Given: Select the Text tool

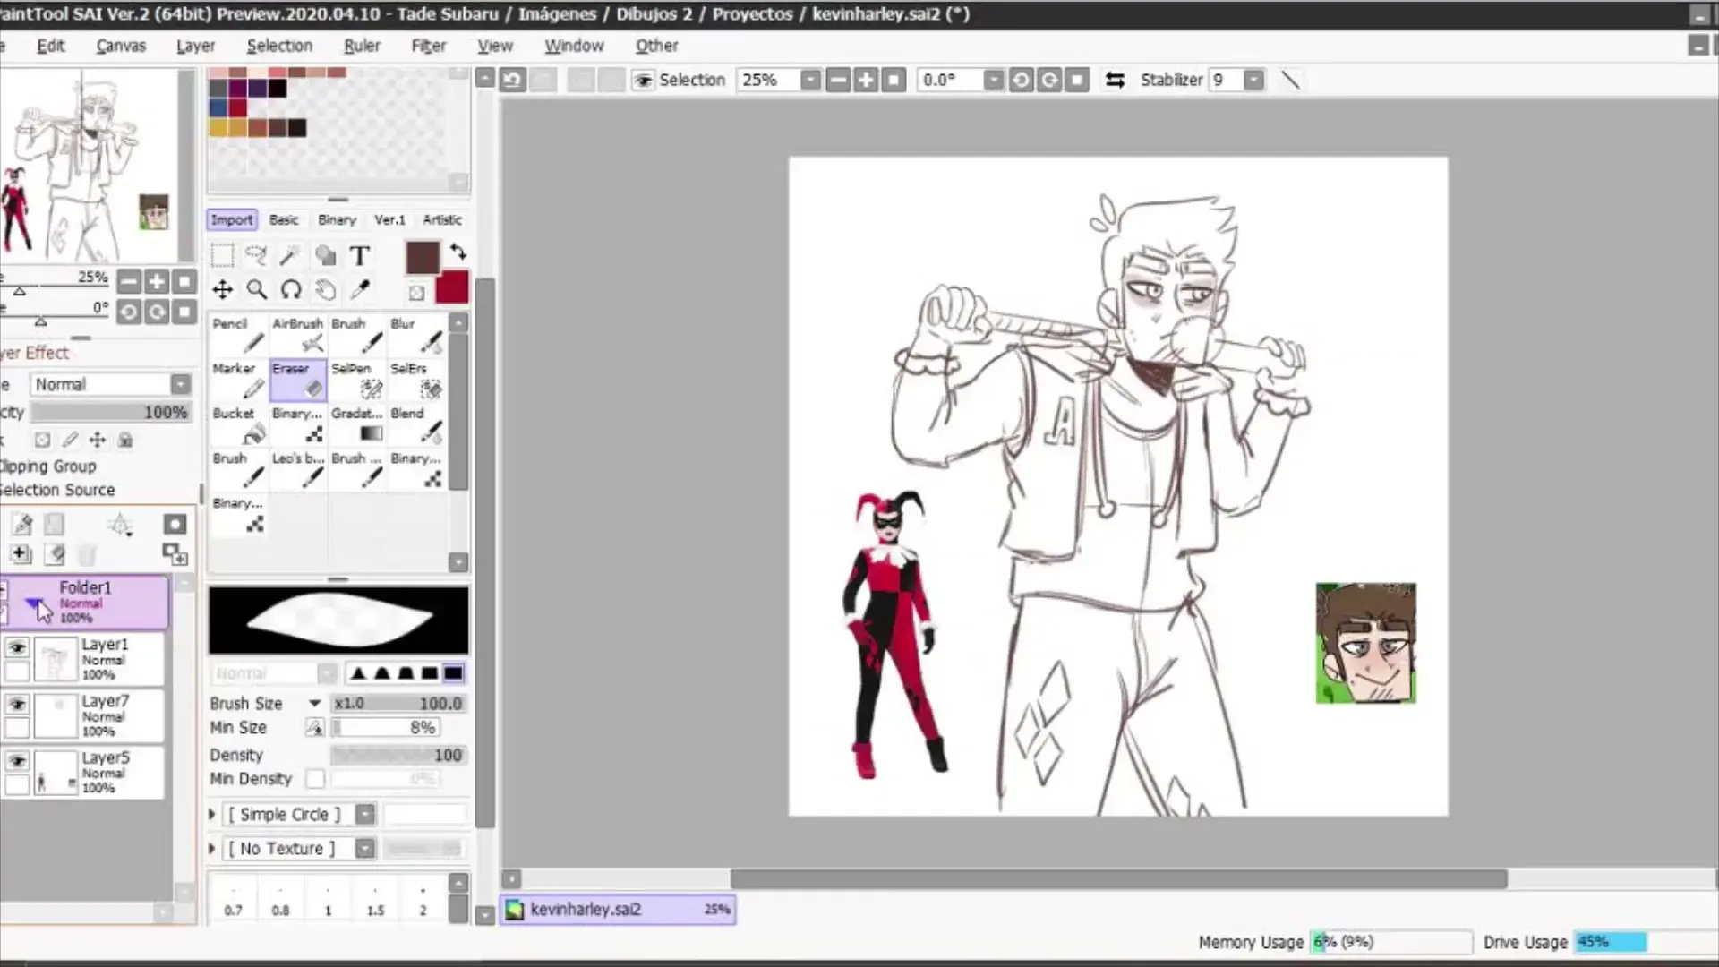Looking at the screenshot, I should (359, 256).
